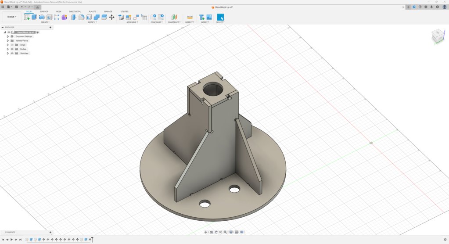Expand the Origin tree node
This screenshot has height=244, width=449.
[8, 45]
